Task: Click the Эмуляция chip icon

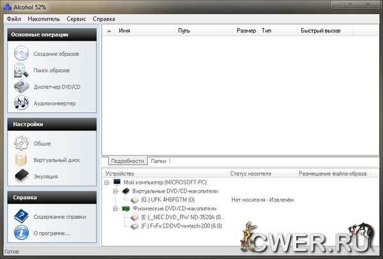Action: pyautogui.click(x=22, y=175)
